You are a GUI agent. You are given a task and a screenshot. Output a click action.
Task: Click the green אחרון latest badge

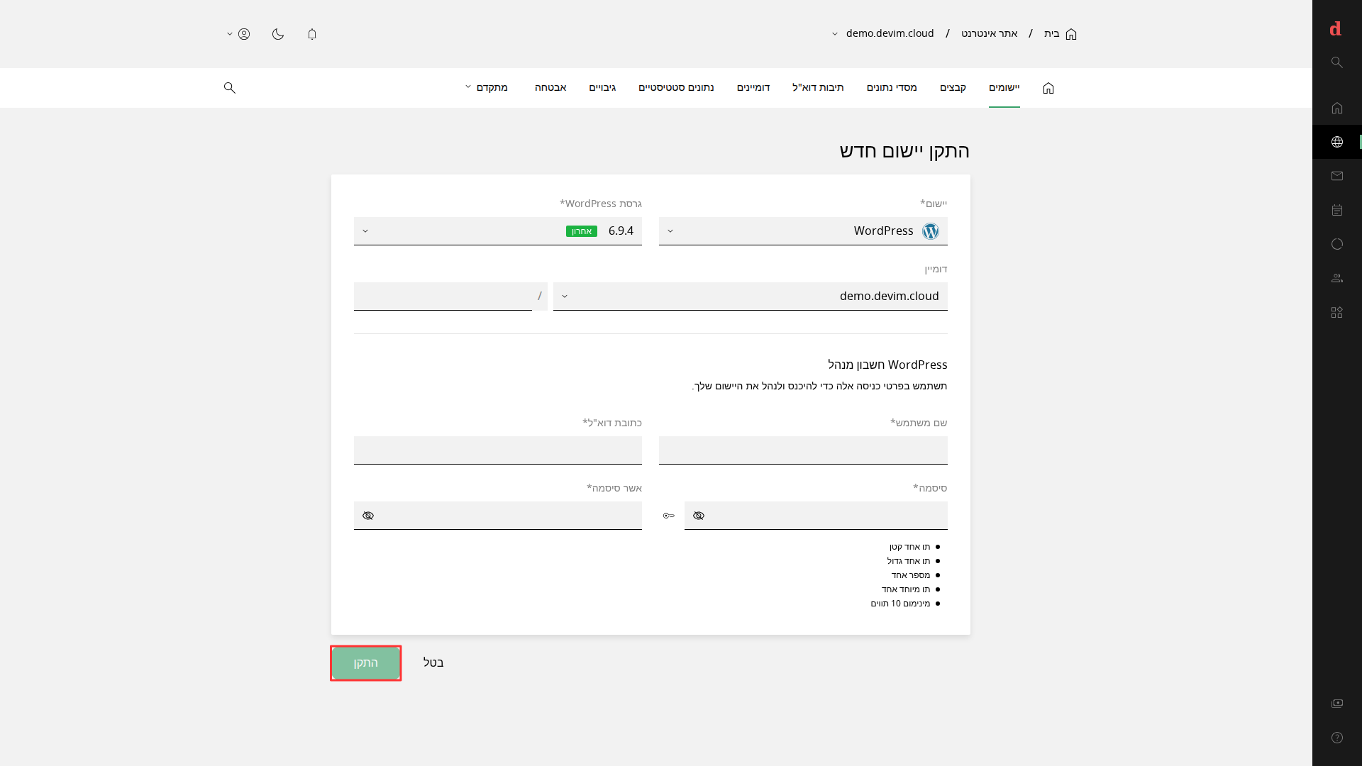(x=582, y=231)
